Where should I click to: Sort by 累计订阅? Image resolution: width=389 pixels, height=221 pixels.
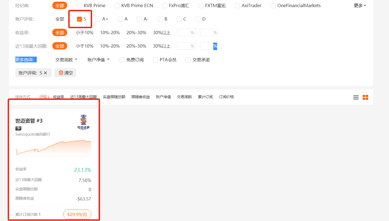[205, 97]
